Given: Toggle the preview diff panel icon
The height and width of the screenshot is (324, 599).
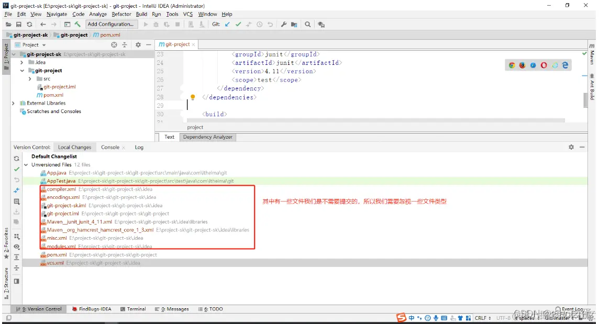Looking at the screenshot, I should (x=16, y=281).
